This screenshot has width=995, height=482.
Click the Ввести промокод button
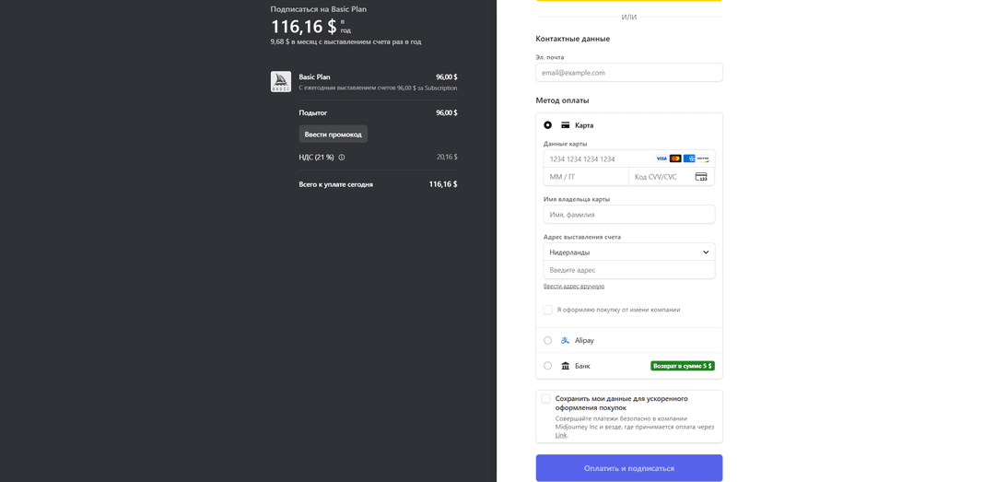point(334,134)
